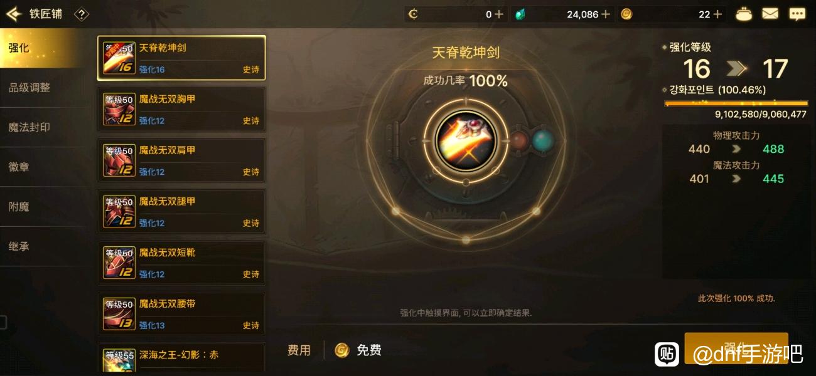Select 魔战无双腰带 强化13 item

tap(181, 314)
